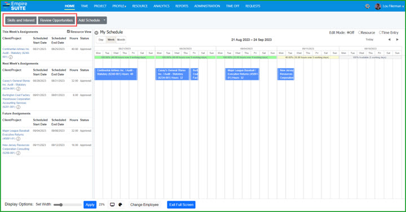This screenshot has height=212, width=406.
Task: Select Casey's General Stores block in the schedule
Action: coord(173,74)
